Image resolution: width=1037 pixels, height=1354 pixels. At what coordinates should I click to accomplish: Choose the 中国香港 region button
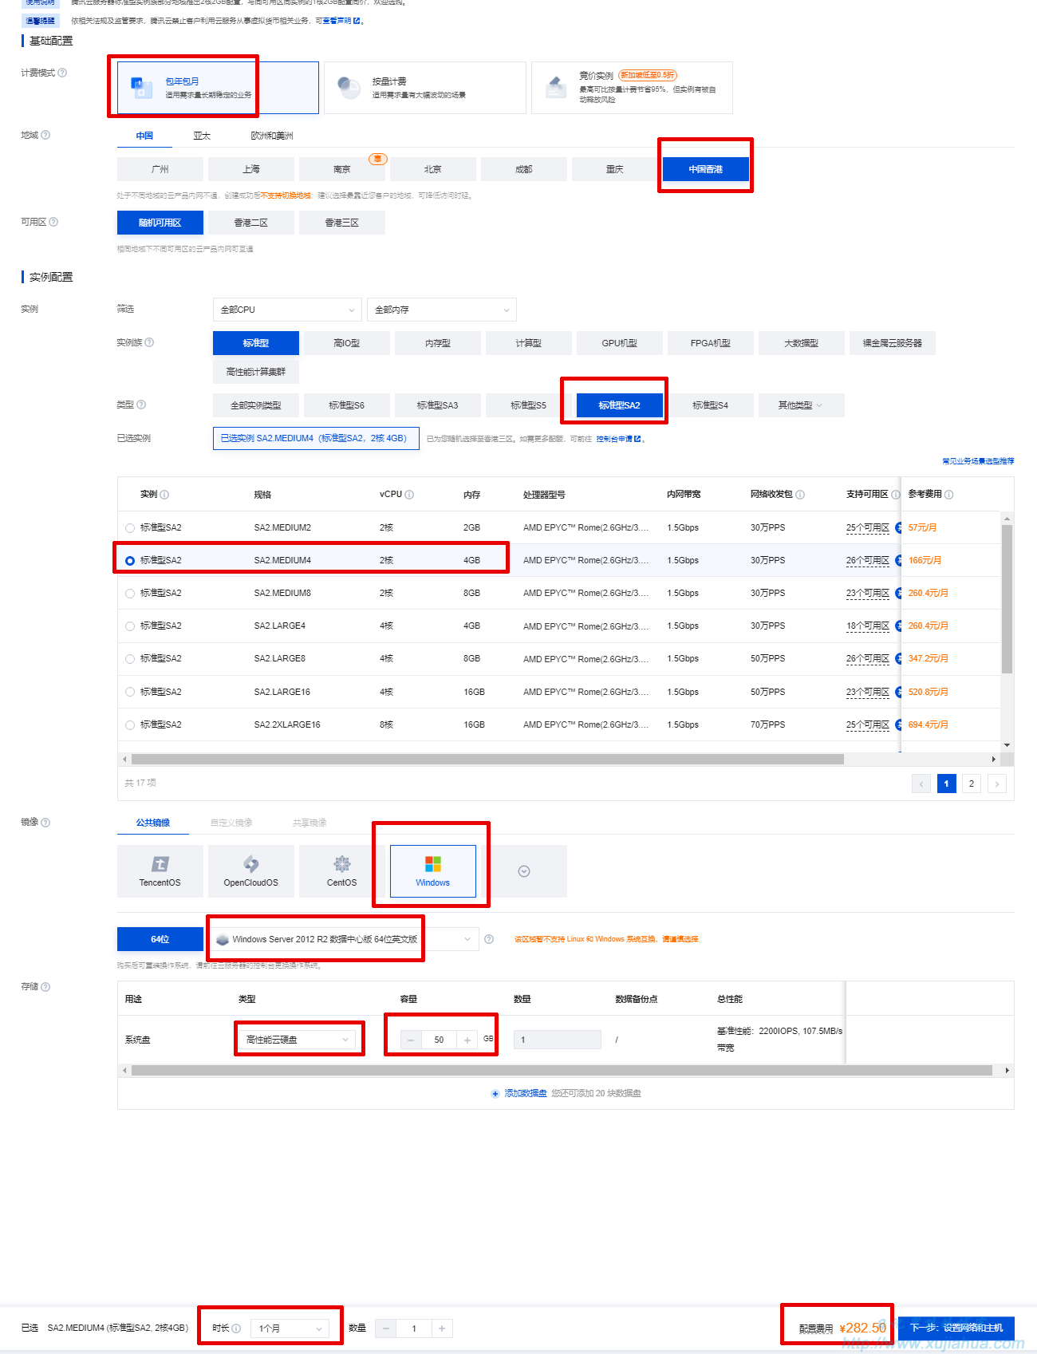click(x=706, y=169)
